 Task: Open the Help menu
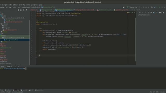click(41, 5)
